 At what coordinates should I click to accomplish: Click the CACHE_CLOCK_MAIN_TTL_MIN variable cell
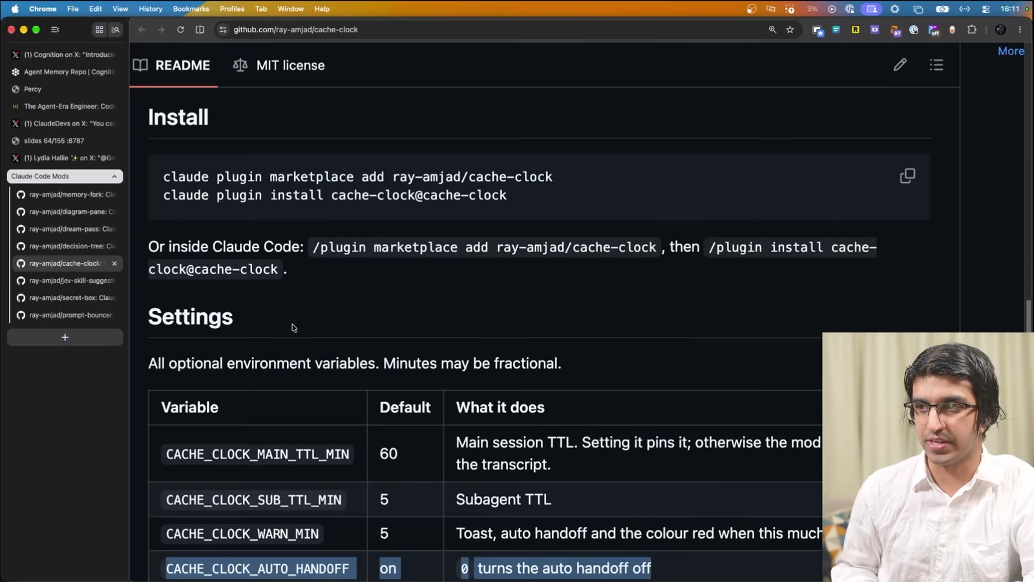(258, 454)
